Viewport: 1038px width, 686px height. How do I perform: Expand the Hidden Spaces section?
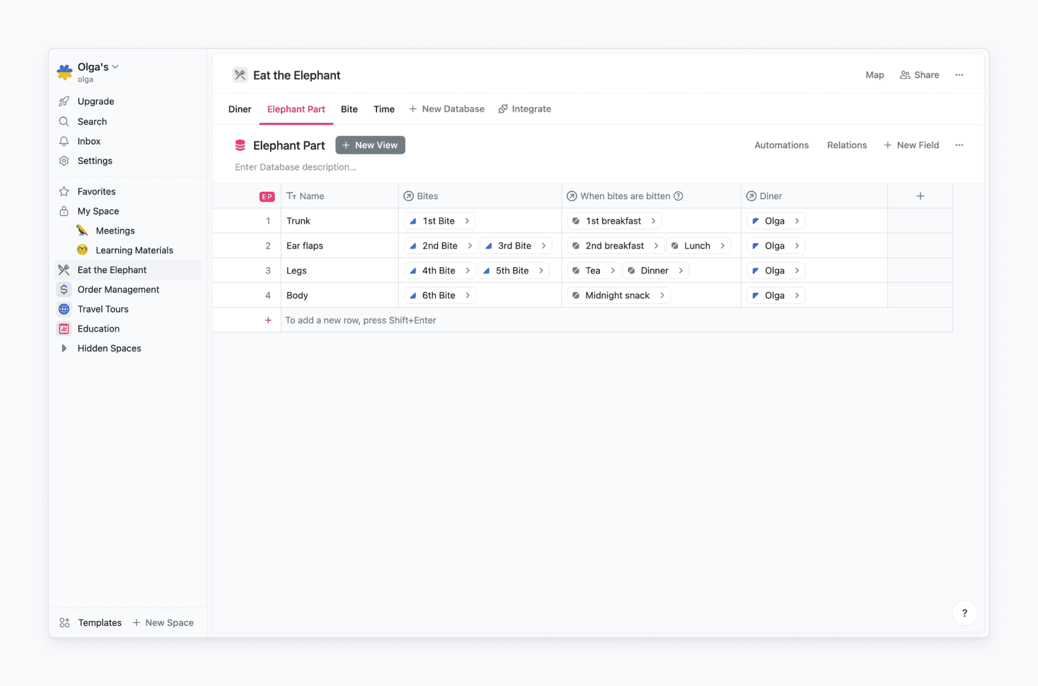click(65, 348)
